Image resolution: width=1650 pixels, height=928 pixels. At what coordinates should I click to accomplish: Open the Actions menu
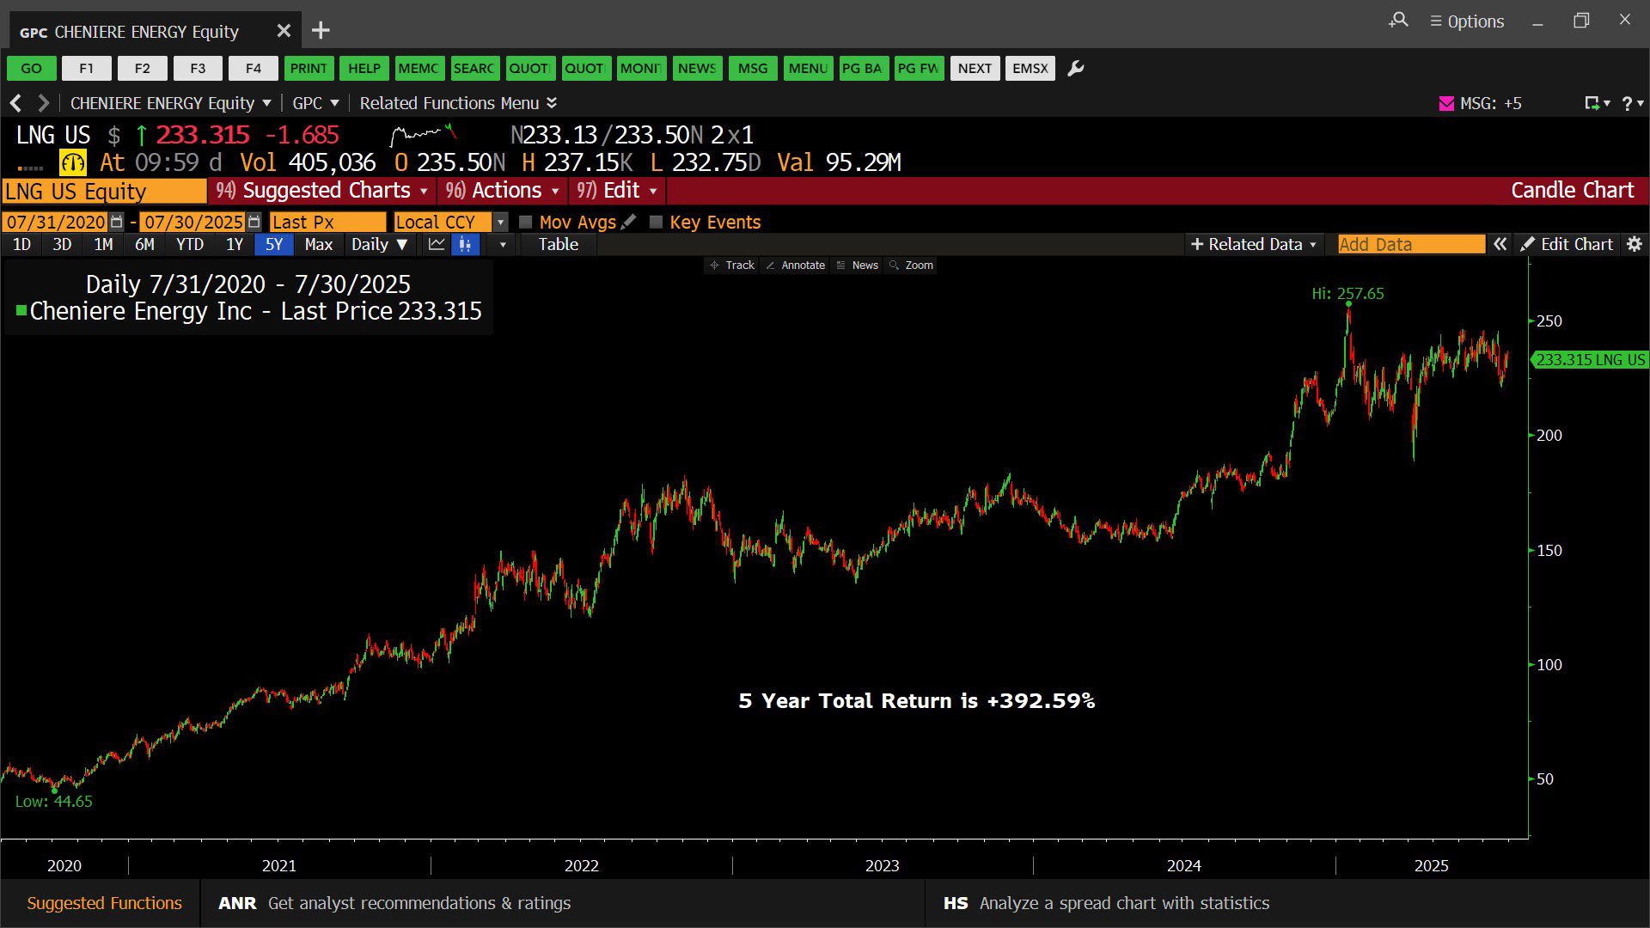point(503,190)
